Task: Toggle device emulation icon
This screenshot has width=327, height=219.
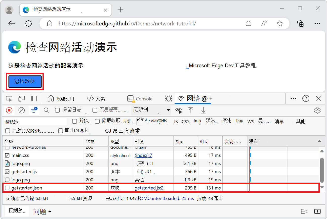Action: pos(22,98)
